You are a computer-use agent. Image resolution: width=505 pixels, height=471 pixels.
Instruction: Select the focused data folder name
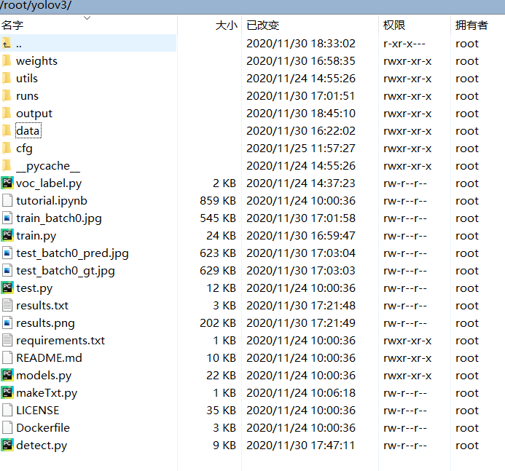click(28, 130)
